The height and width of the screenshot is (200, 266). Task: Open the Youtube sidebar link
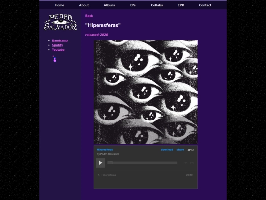coord(58,50)
